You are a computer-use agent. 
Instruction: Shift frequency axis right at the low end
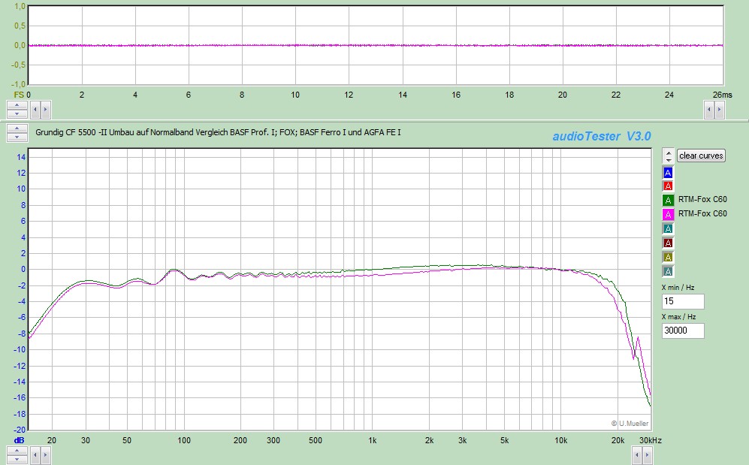coord(45,454)
